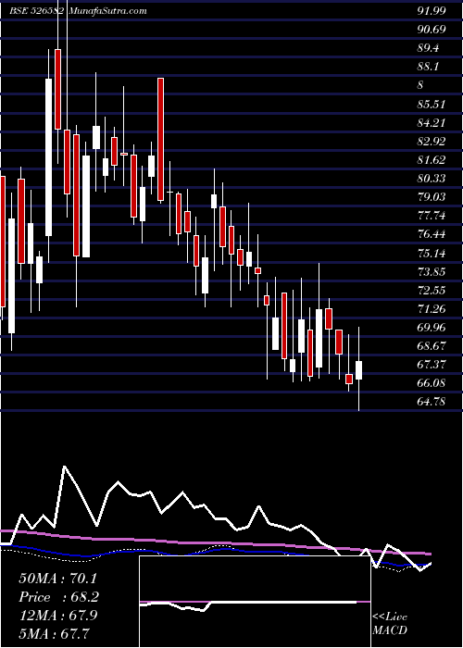Select the 90.69 price axis label
Viewport: 463px width, 648px height.
point(432,30)
